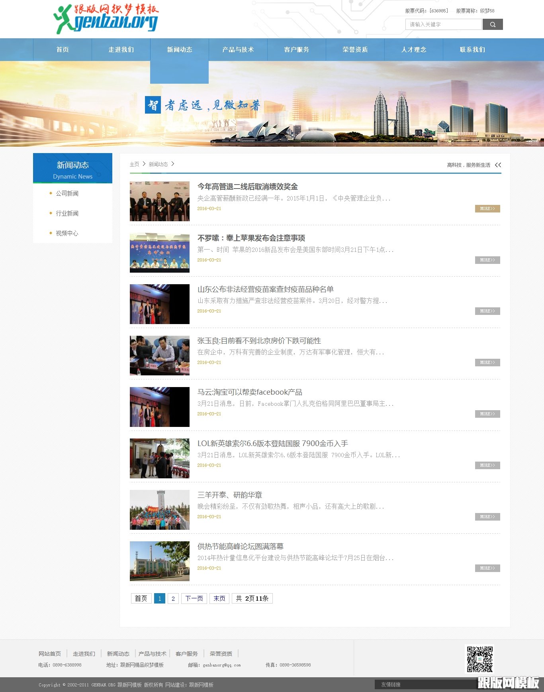Click footer link 荣誉资质
The width and height of the screenshot is (544, 692).
click(221, 654)
